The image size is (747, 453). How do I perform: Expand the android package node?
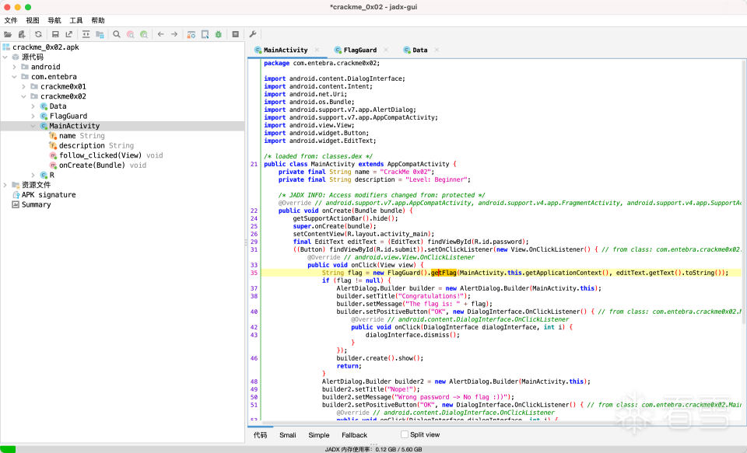point(15,67)
